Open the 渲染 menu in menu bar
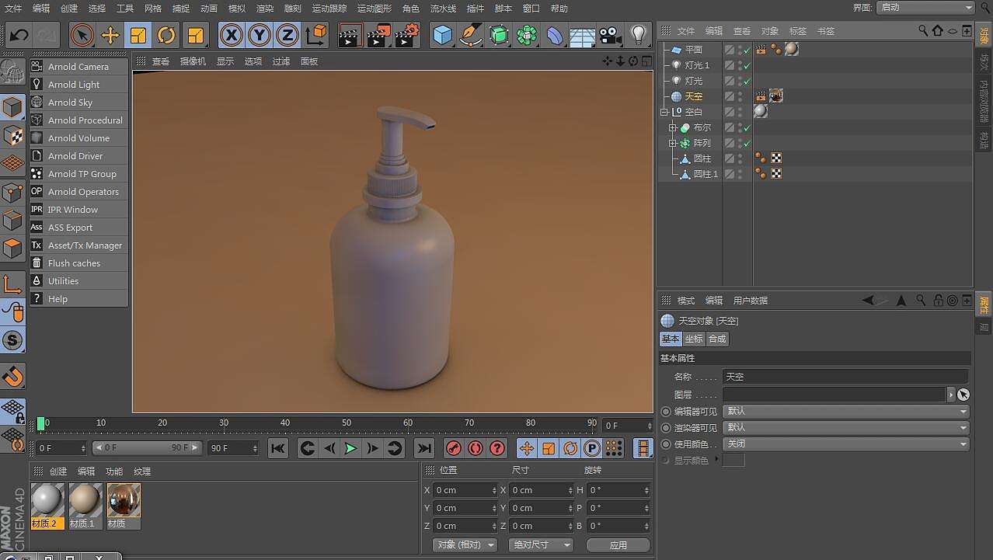The height and width of the screenshot is (560, 993). (264, 9)
